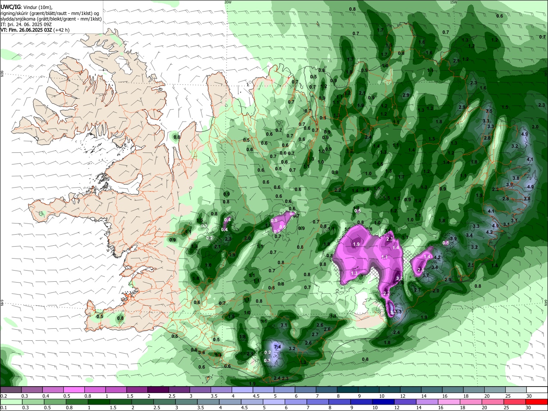Click upper legend swatch between 8 and 9
The height and width of the screenshot is (411, 548).
(x=347, y=390)
